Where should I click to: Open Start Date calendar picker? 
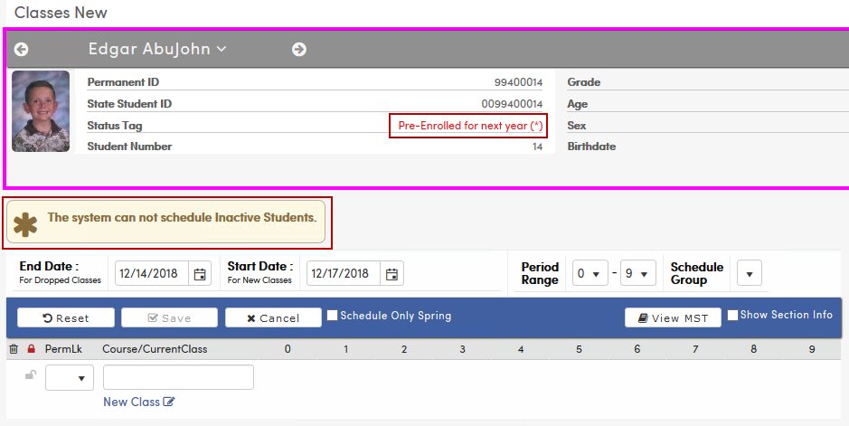click(x=391, y=273)
